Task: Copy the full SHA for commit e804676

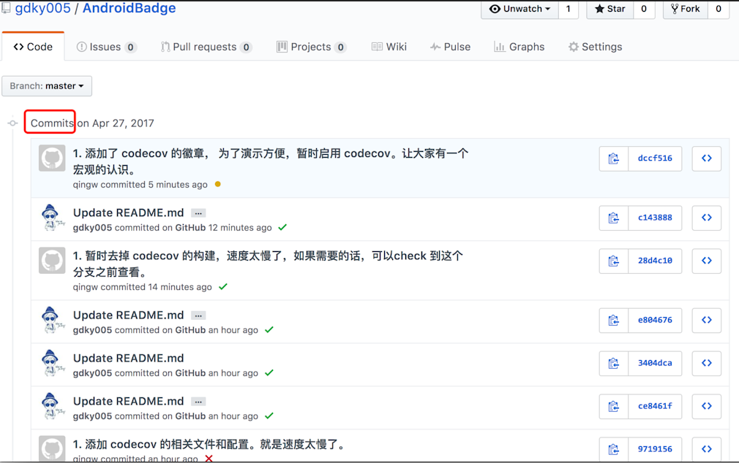Action: tap(614, 321)
